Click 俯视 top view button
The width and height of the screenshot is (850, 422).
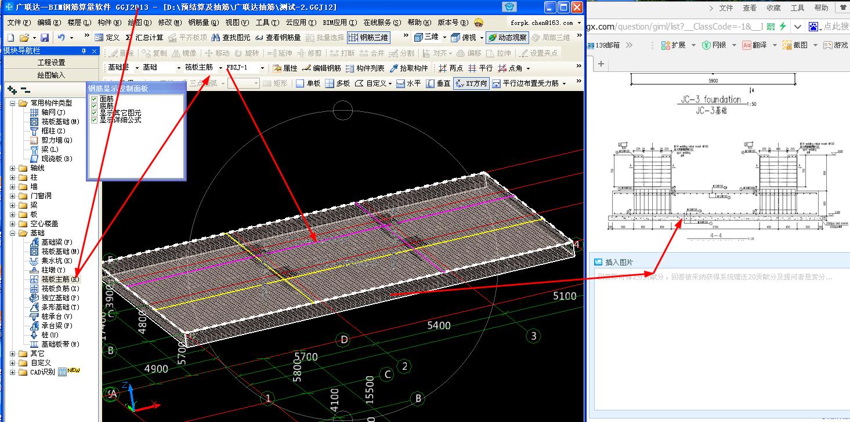464,37
